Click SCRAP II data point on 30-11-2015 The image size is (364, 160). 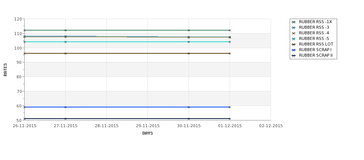[x=189, y=119]
